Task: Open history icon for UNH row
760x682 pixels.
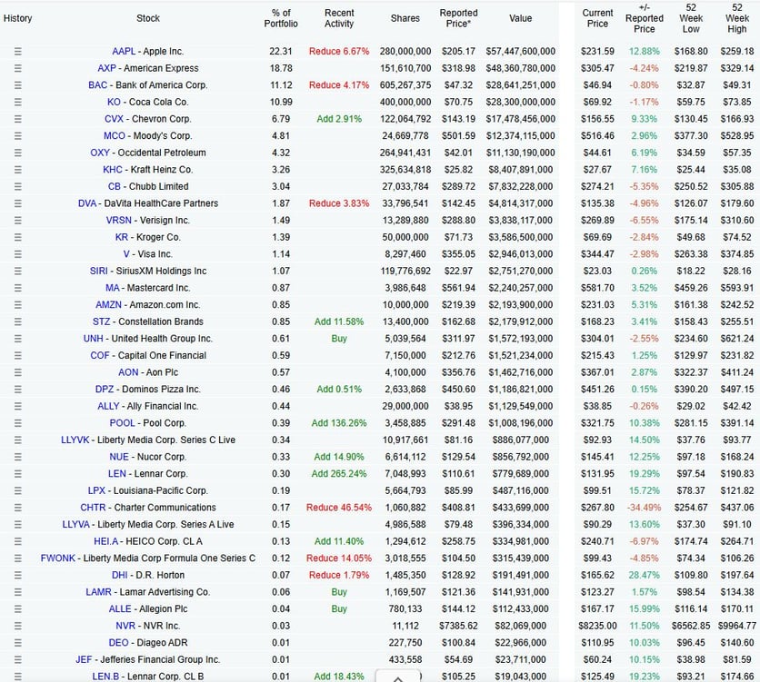Action: pos(18,339)
